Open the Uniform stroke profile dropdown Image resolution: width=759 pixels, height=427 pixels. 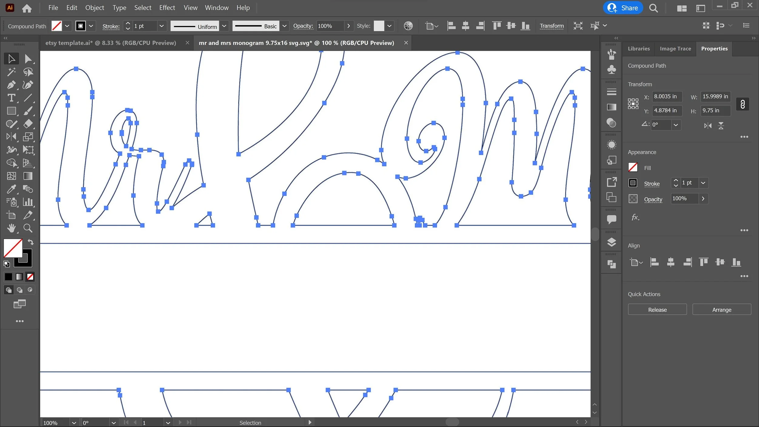224,26
